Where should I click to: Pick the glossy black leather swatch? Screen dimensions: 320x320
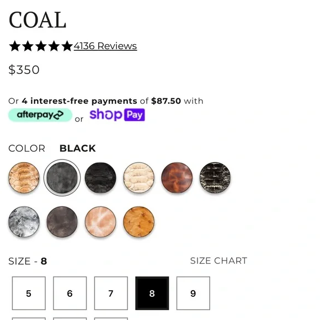(x=100, y=178)
